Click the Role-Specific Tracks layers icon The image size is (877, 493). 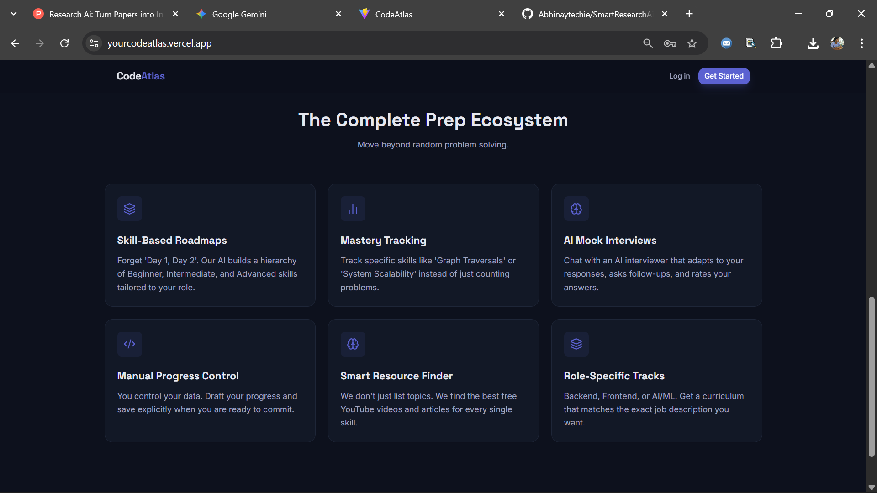pos(576,344)
